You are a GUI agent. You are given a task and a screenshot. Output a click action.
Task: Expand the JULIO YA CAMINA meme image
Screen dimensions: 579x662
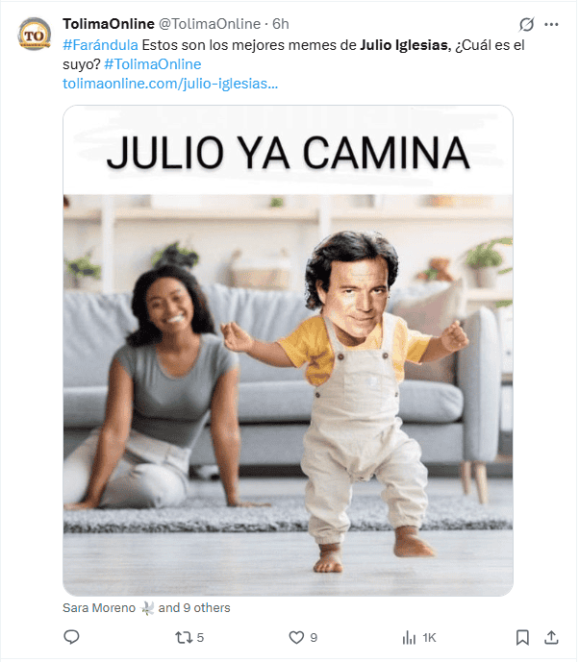[288, 351]
